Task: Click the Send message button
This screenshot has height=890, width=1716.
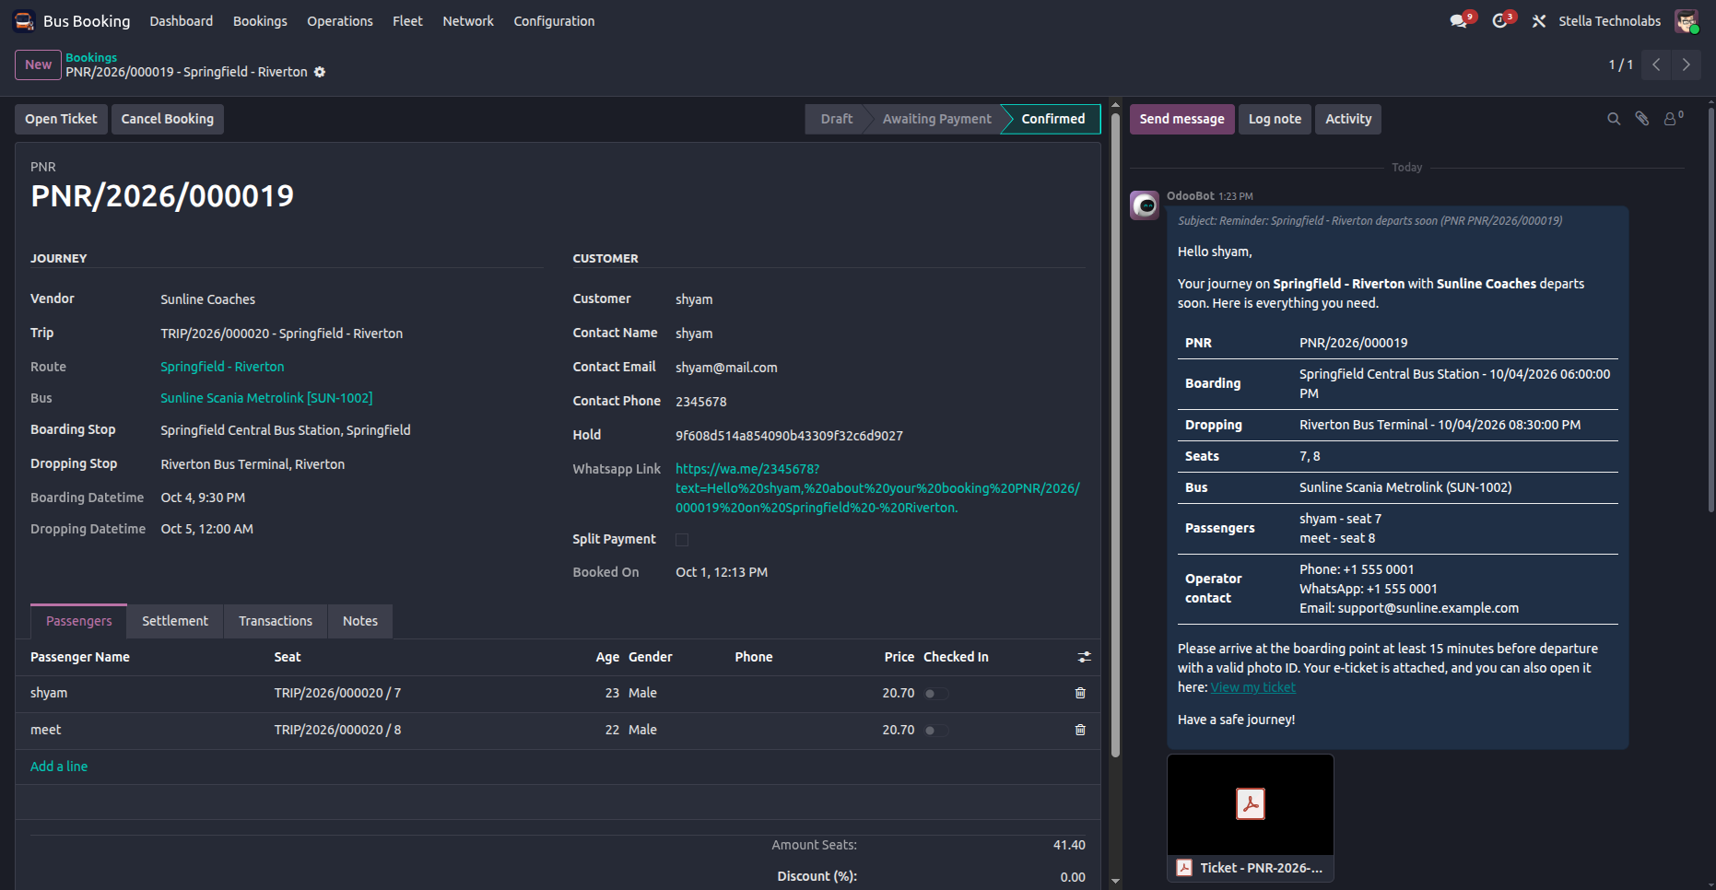Action: tap(1181, 119)
